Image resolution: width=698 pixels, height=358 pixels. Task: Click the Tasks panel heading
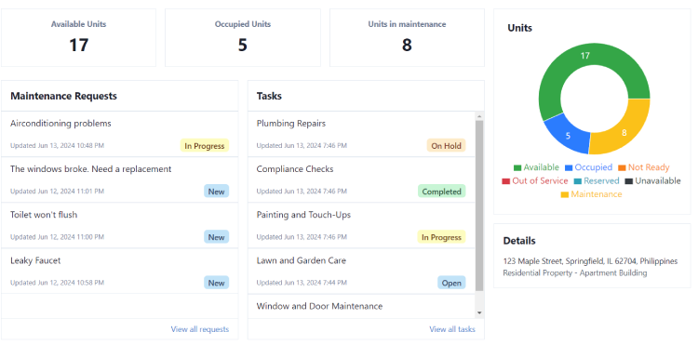click(x=269, y=96)
